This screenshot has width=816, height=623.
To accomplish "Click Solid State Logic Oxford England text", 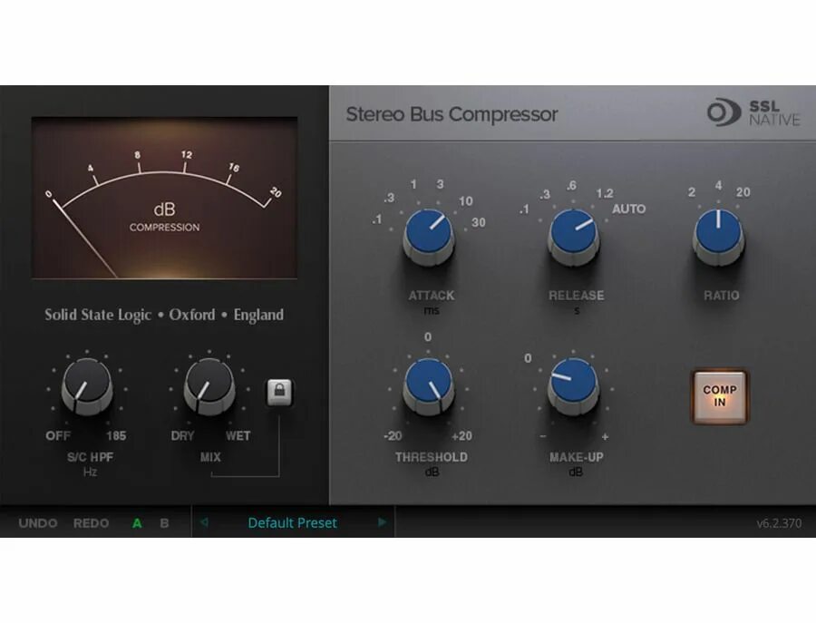I will pyautogui.click(x=164, y=315).
